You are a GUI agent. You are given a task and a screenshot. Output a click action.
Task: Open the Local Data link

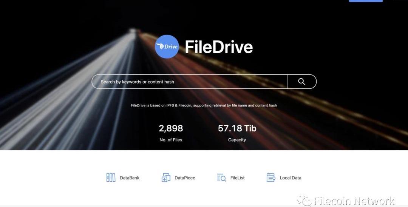point(291,178)
